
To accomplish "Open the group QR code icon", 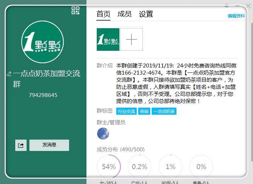I will tap(75, 10).
